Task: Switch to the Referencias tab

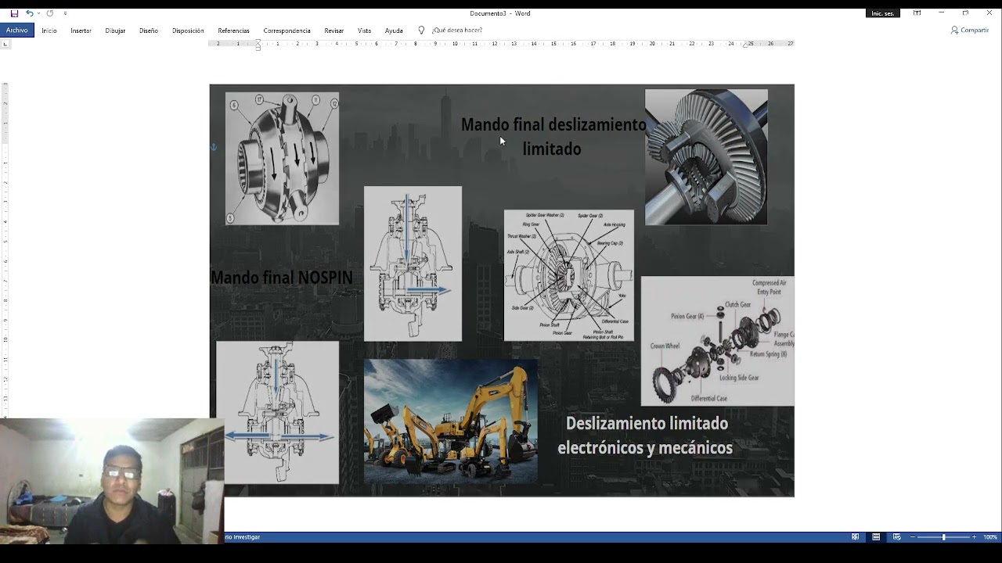Action: point(233,30)
